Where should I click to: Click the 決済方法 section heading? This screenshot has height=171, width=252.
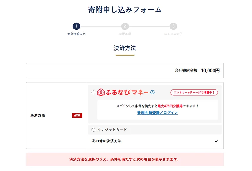pyautogui.click(x=125, y=48)
